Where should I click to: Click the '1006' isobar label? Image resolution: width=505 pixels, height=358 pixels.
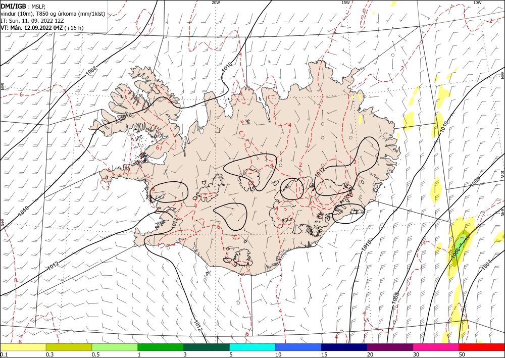457,252
